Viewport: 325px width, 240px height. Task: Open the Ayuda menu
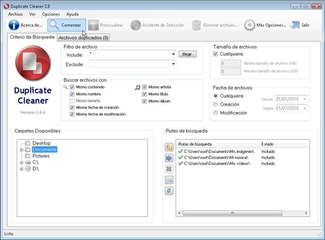pos(72,14)
